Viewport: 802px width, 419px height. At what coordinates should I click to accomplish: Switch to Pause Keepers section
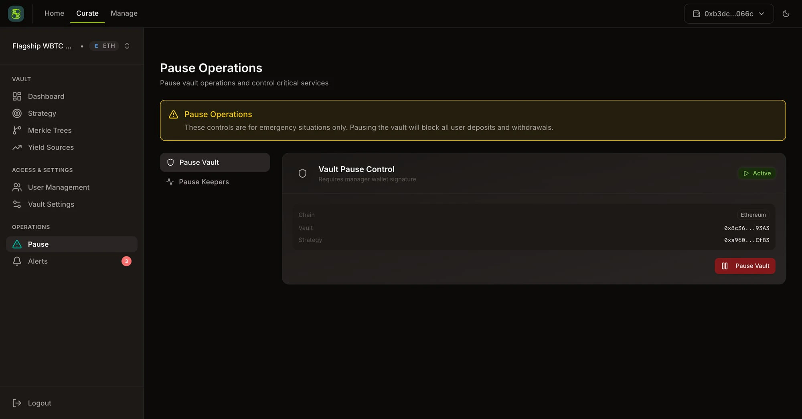215,182
